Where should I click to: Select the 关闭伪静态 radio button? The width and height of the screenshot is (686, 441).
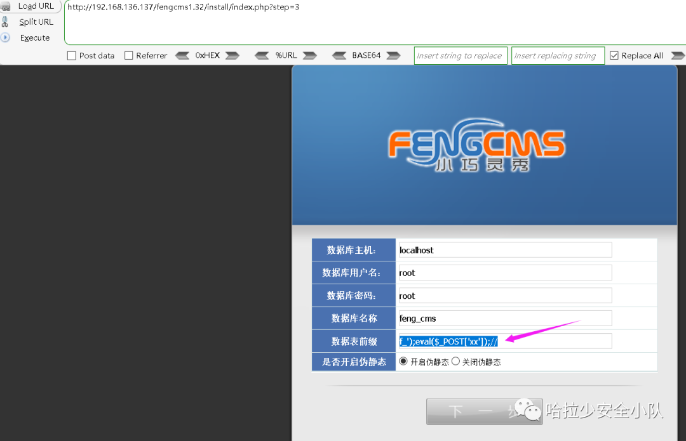click(x=456, y=362)
